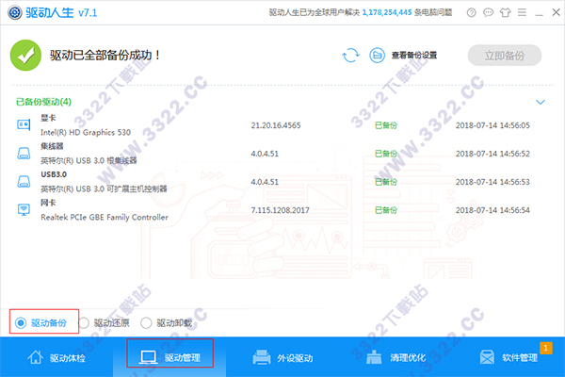Switch to the 清理优化 tab

[x=395, y=357]
